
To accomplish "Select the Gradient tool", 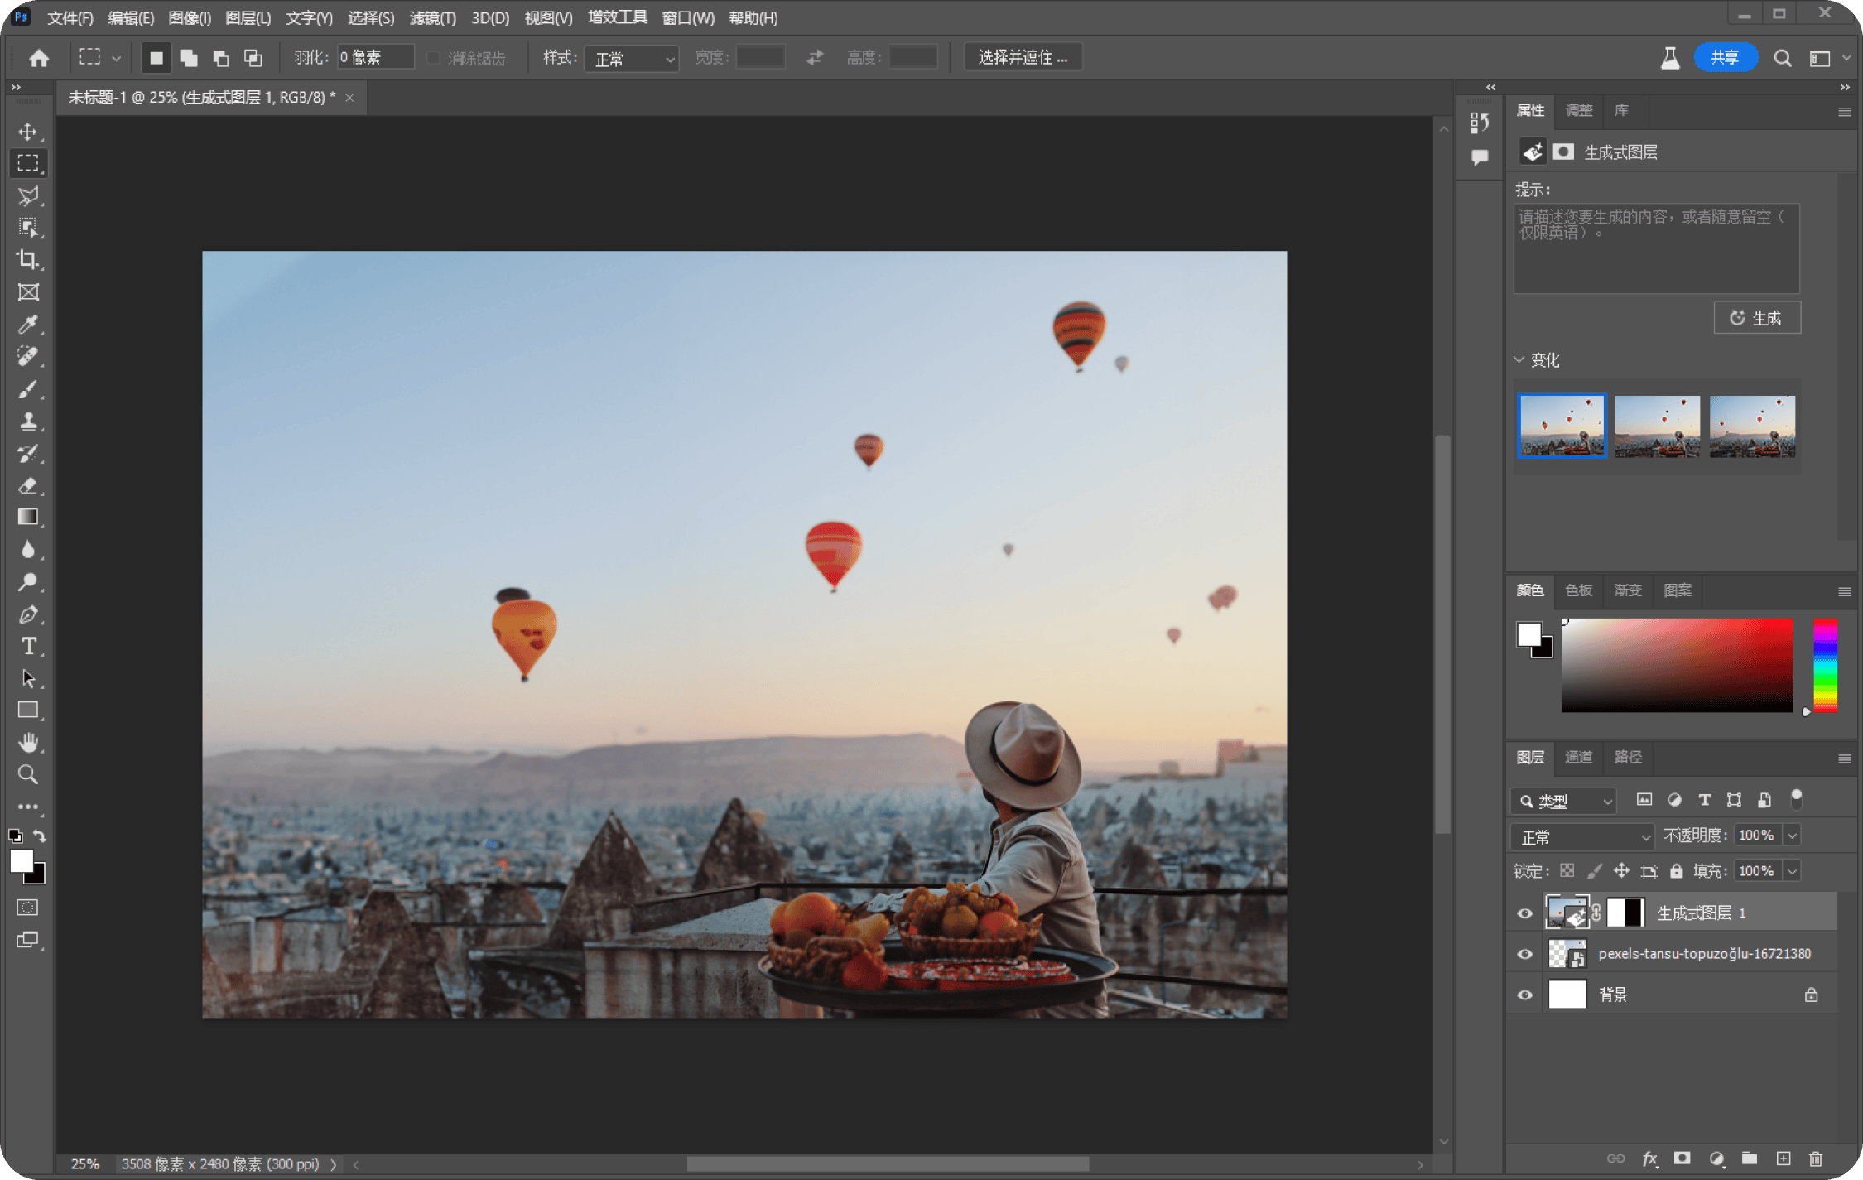I will coord(28,518).
